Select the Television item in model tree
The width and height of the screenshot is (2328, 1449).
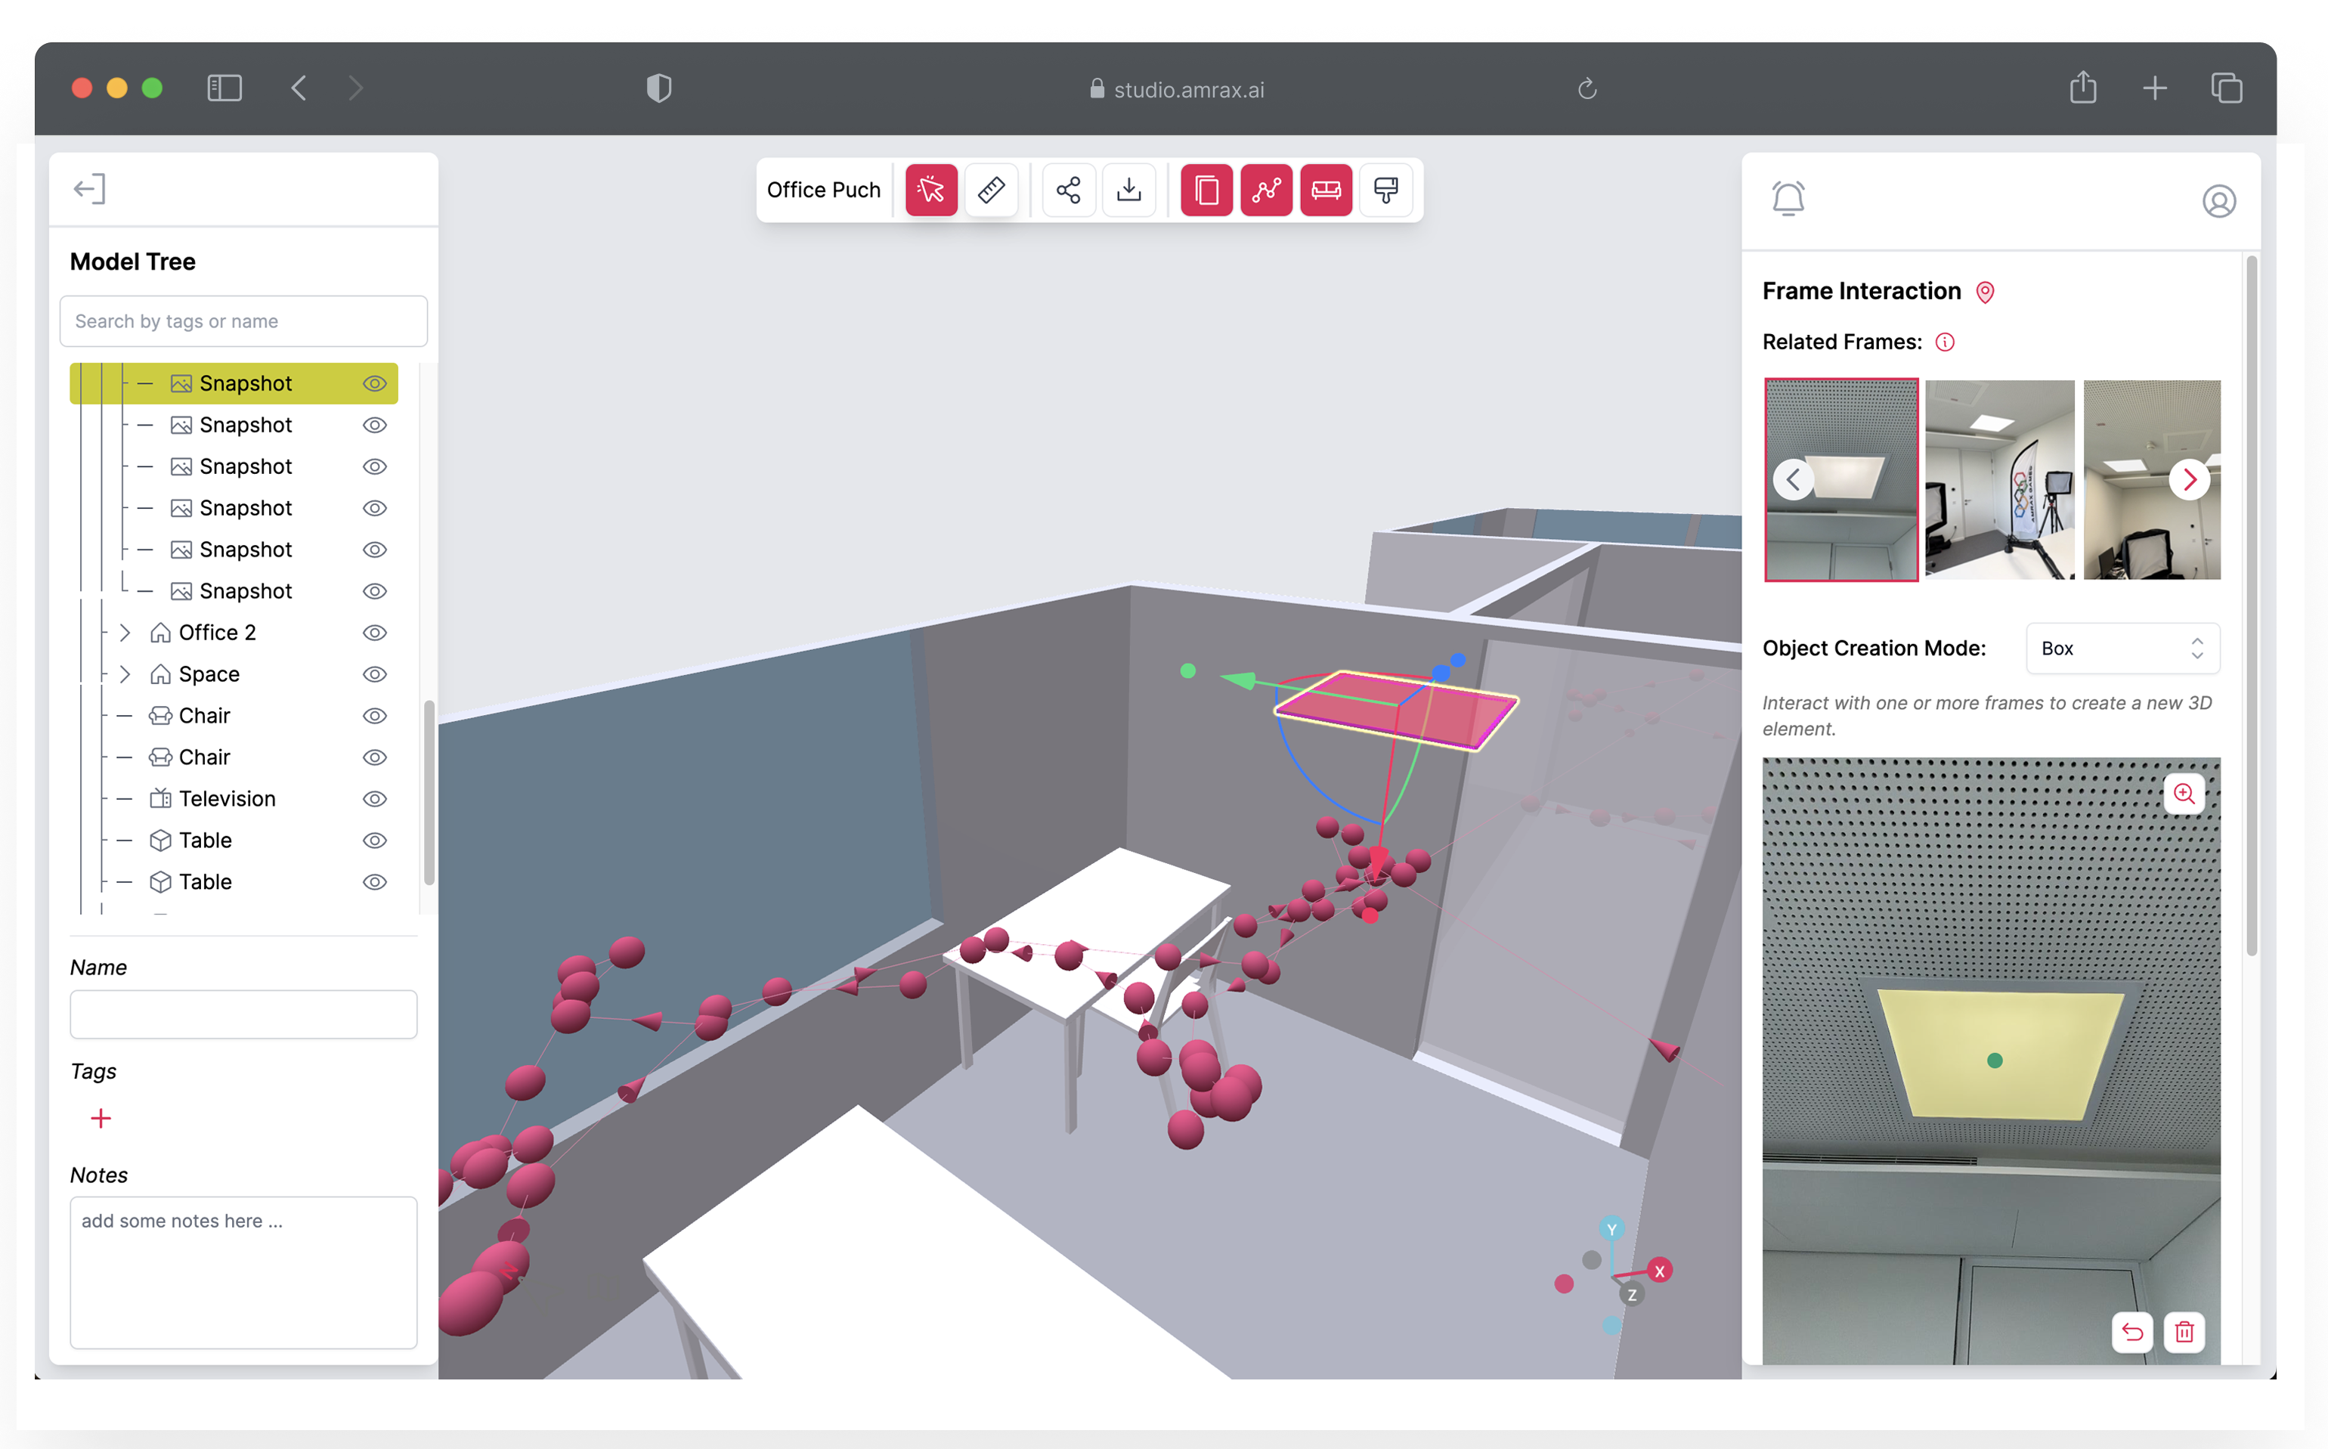(x=227, y=798)
